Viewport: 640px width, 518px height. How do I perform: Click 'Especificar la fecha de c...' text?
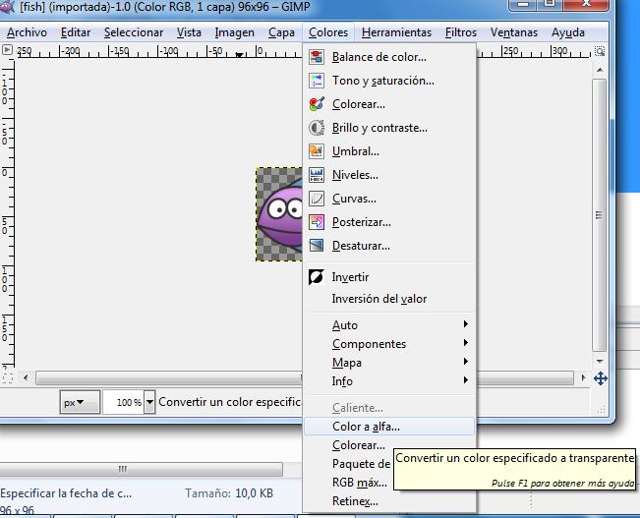click(66, 493)
